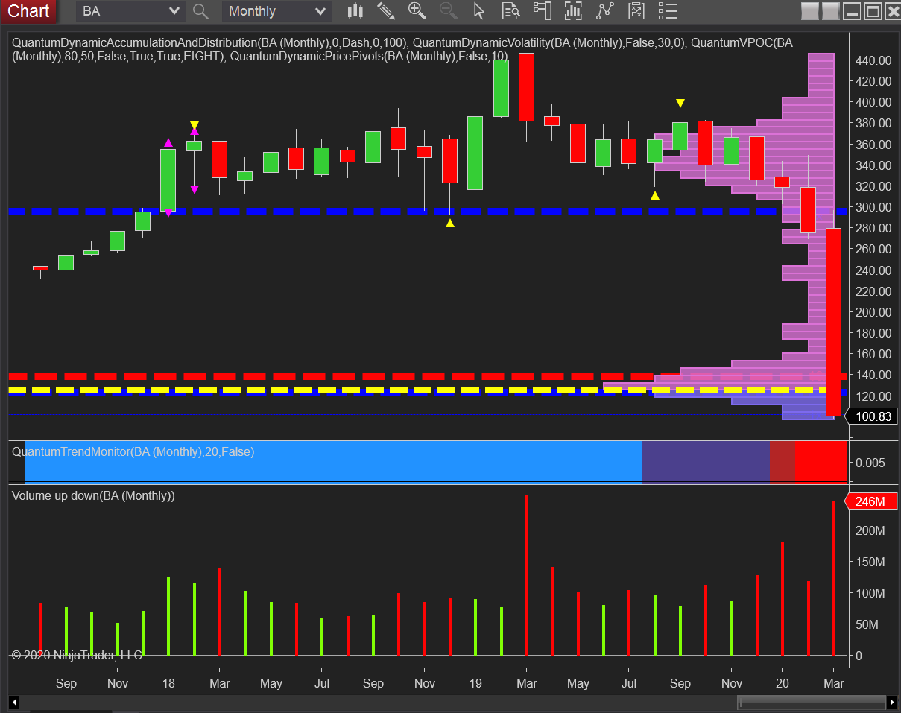The width and height of the screenshot is (901, 713).
Task: Open the Strategies dialog icon
Action: coord(636,11)
